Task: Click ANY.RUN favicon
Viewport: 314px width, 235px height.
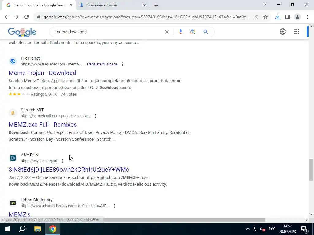Action: [x=13, y=158]
